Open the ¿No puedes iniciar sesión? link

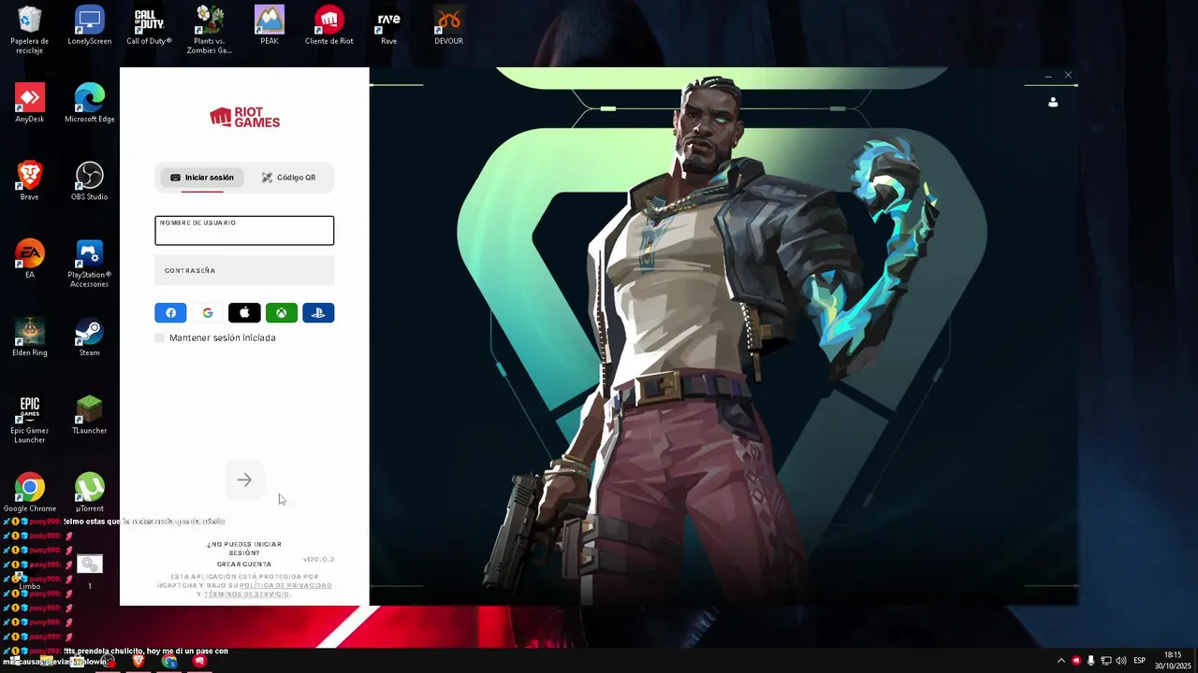(244, 548)
